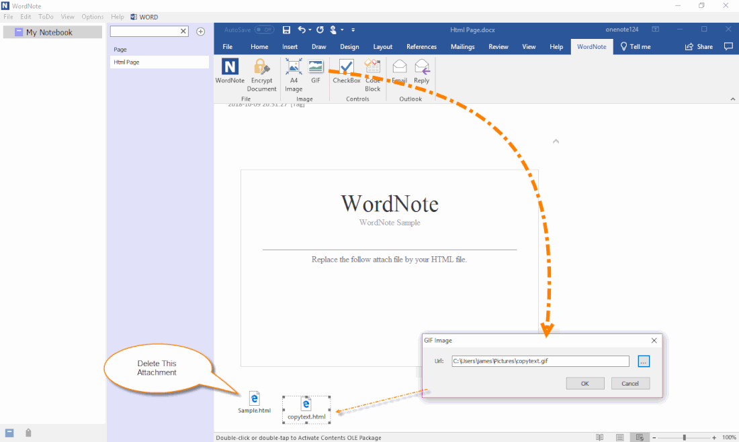Toggle the AutoSave switch
Screen dimensions: 739x442
point(265,30)
